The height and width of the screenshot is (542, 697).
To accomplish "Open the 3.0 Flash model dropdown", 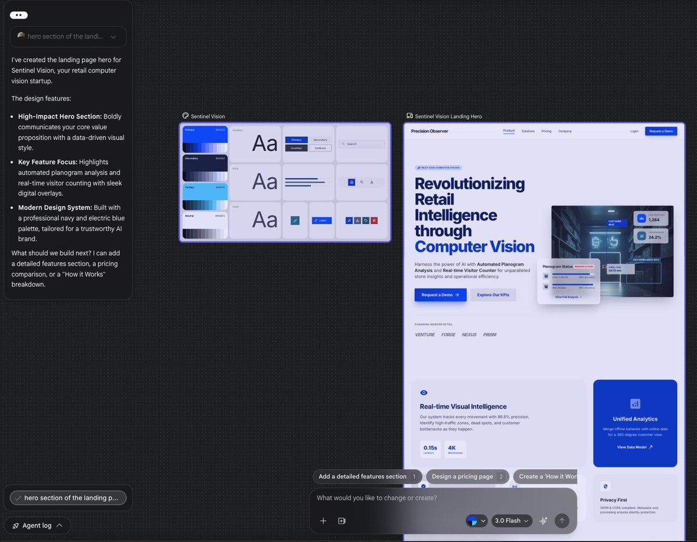I will tap(511, 521).
